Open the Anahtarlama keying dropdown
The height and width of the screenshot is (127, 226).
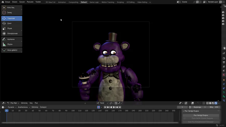24,107
